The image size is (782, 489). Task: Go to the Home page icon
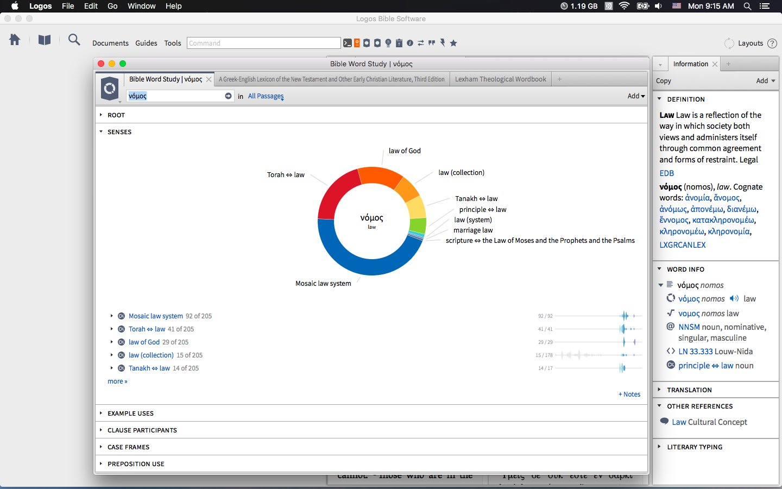tap(15, 40)
